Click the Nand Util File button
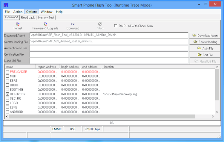Image resolution: width=224 pixels, height=142 pixels. (205, 61)
